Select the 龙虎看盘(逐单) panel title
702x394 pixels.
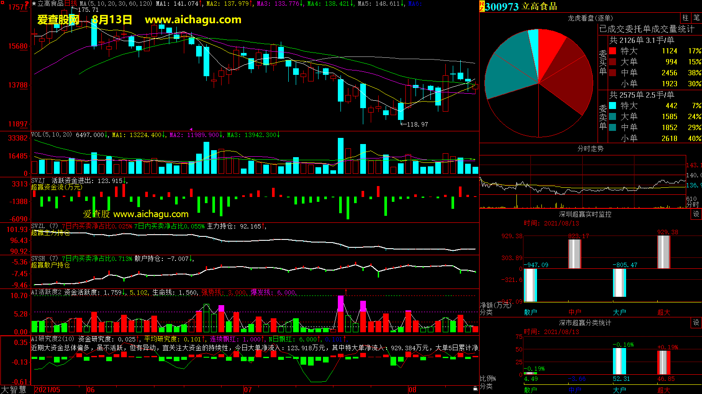pos(590,18)
